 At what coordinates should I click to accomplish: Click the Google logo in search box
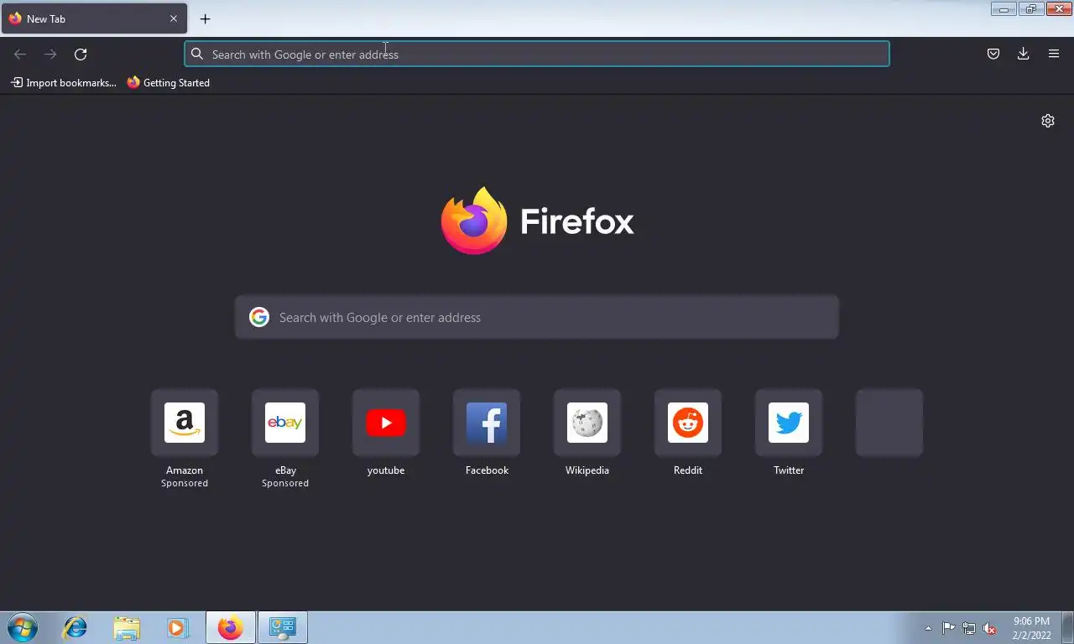click(259, 317)
